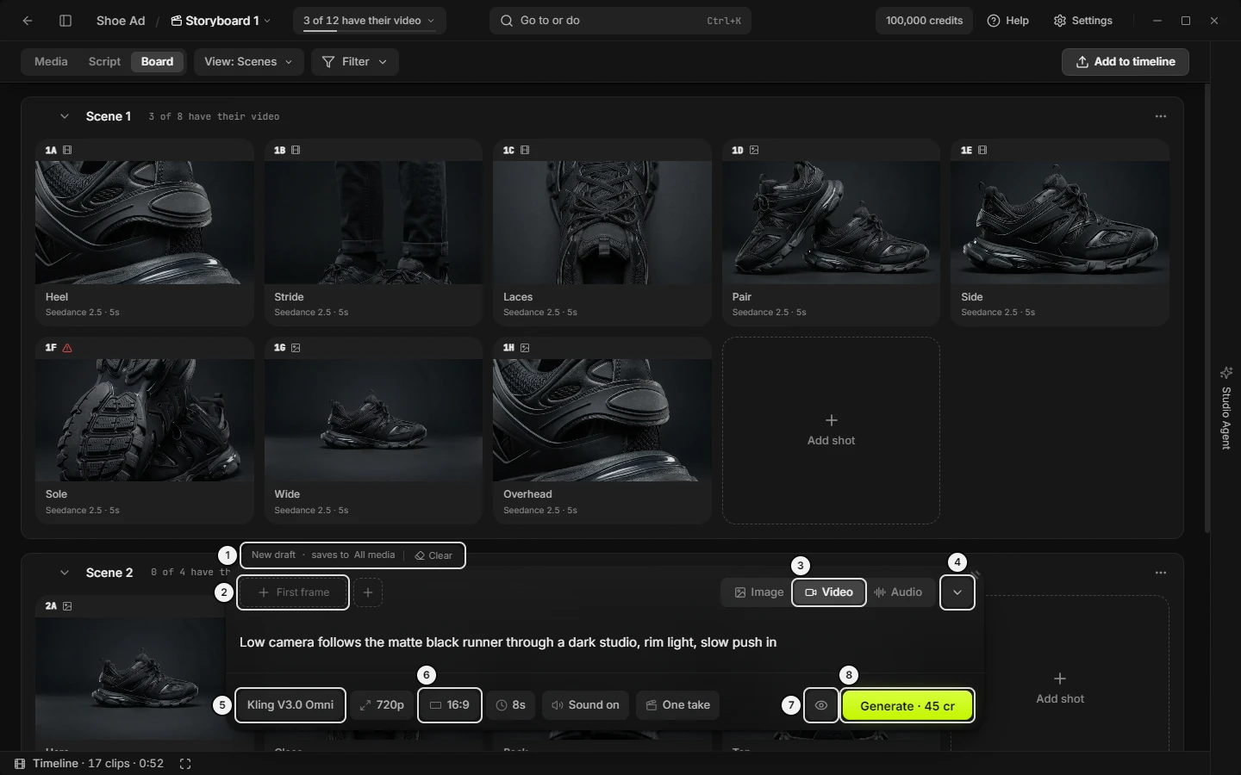
Task: Go back with the top-left arrow
Action: point(28,21)
